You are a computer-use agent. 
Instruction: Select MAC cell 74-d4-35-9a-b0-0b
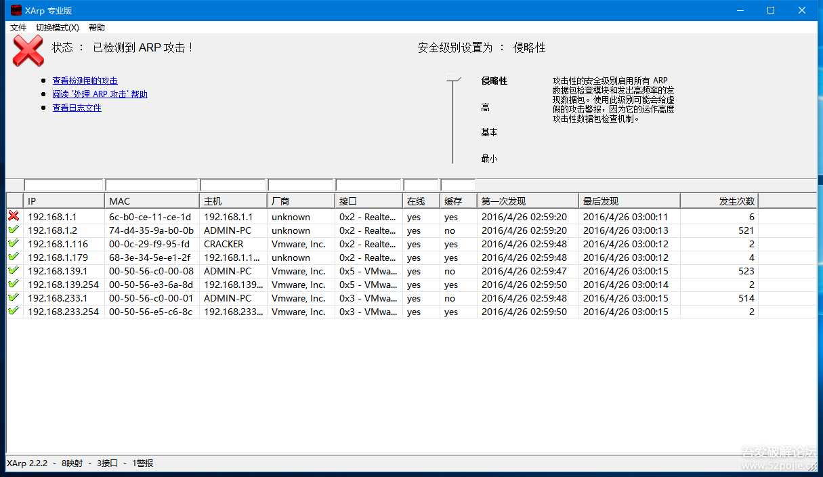coord(151,230)
